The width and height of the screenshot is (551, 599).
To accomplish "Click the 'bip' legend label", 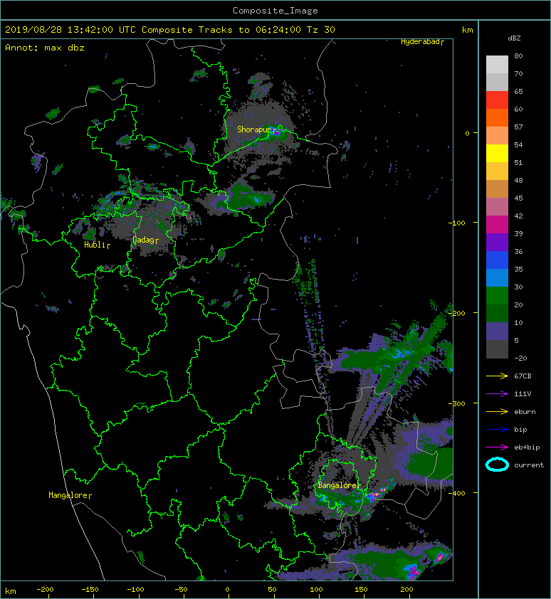I will pyautogui.click(x=520, y=430).
